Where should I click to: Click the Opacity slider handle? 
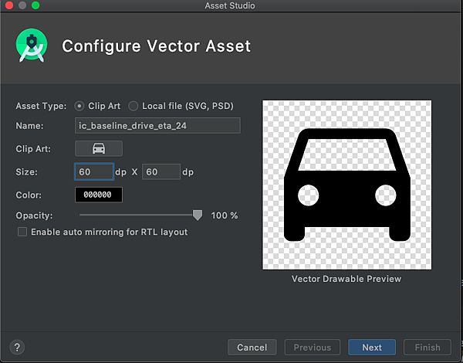(x=198, y=215)
